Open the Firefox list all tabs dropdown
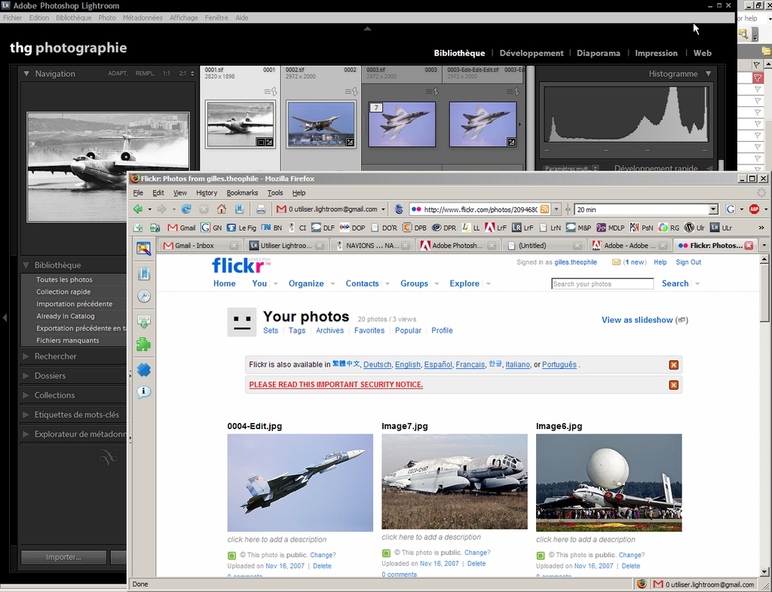 coord(764,245)
